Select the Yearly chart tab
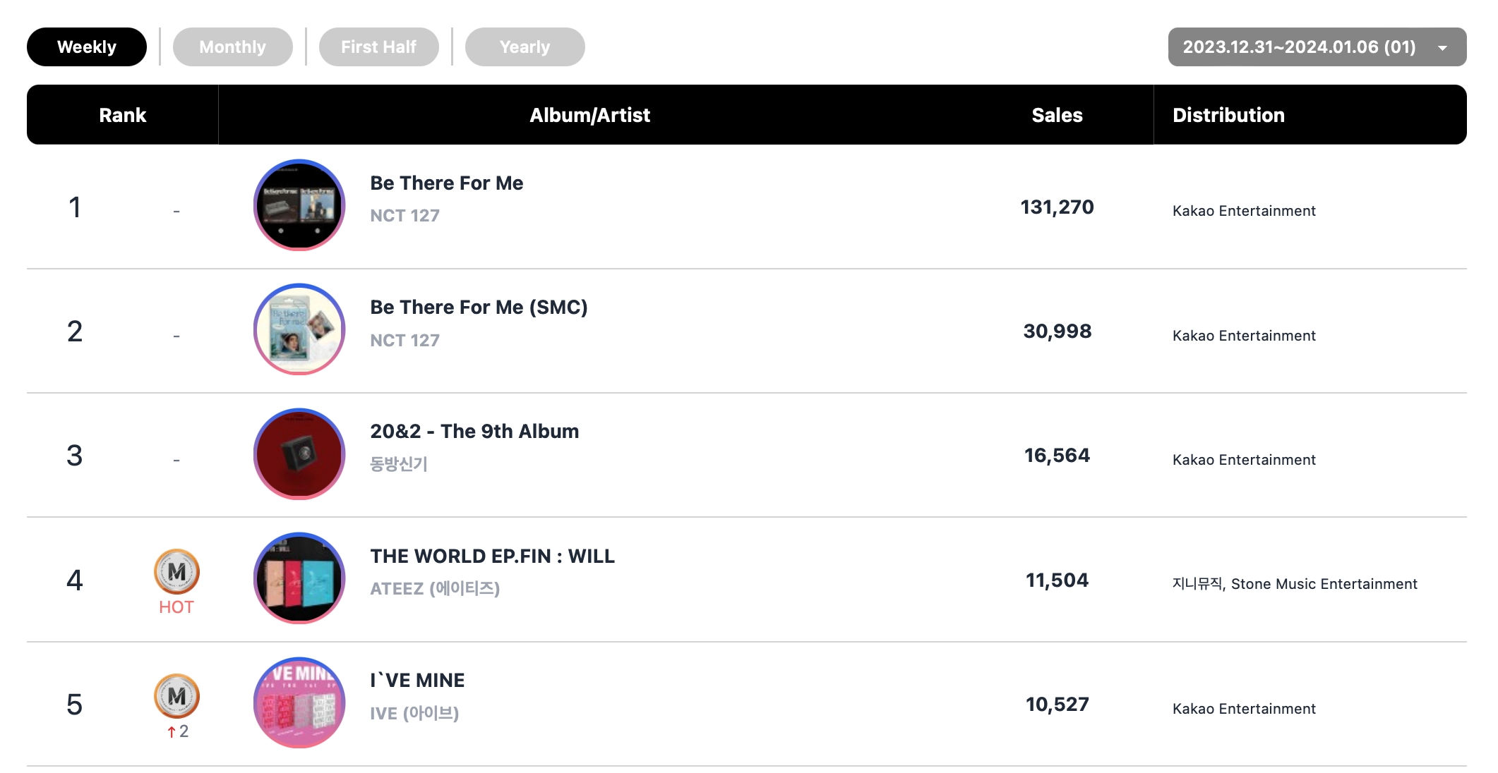 [x=525, y=47]
